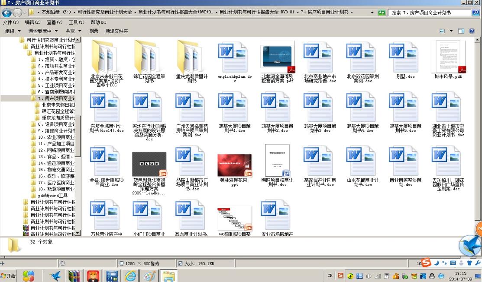Select the 8、设备项目商业 folder in sidebar

pos(50,124)
